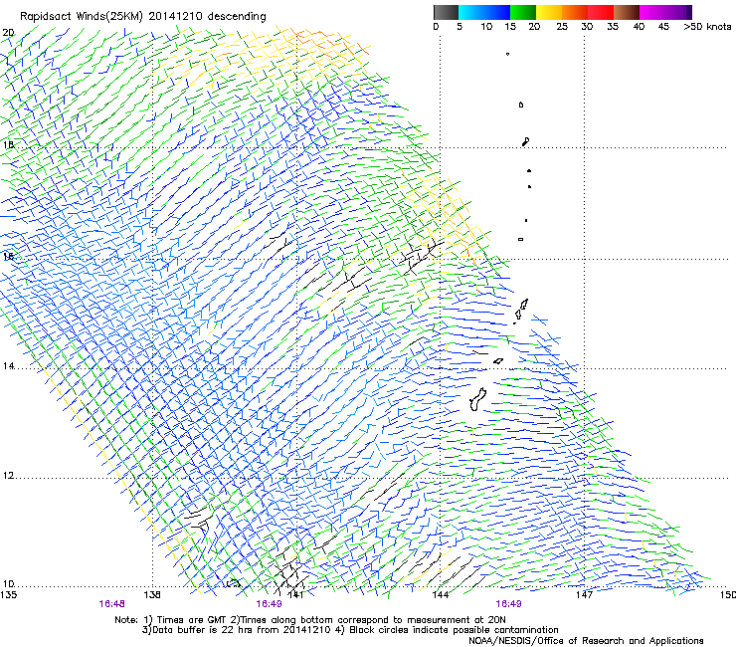Viewport: 736px width, 647px height.
Task: Select the red 30-35 knots legend color
Action: point(601,12)
